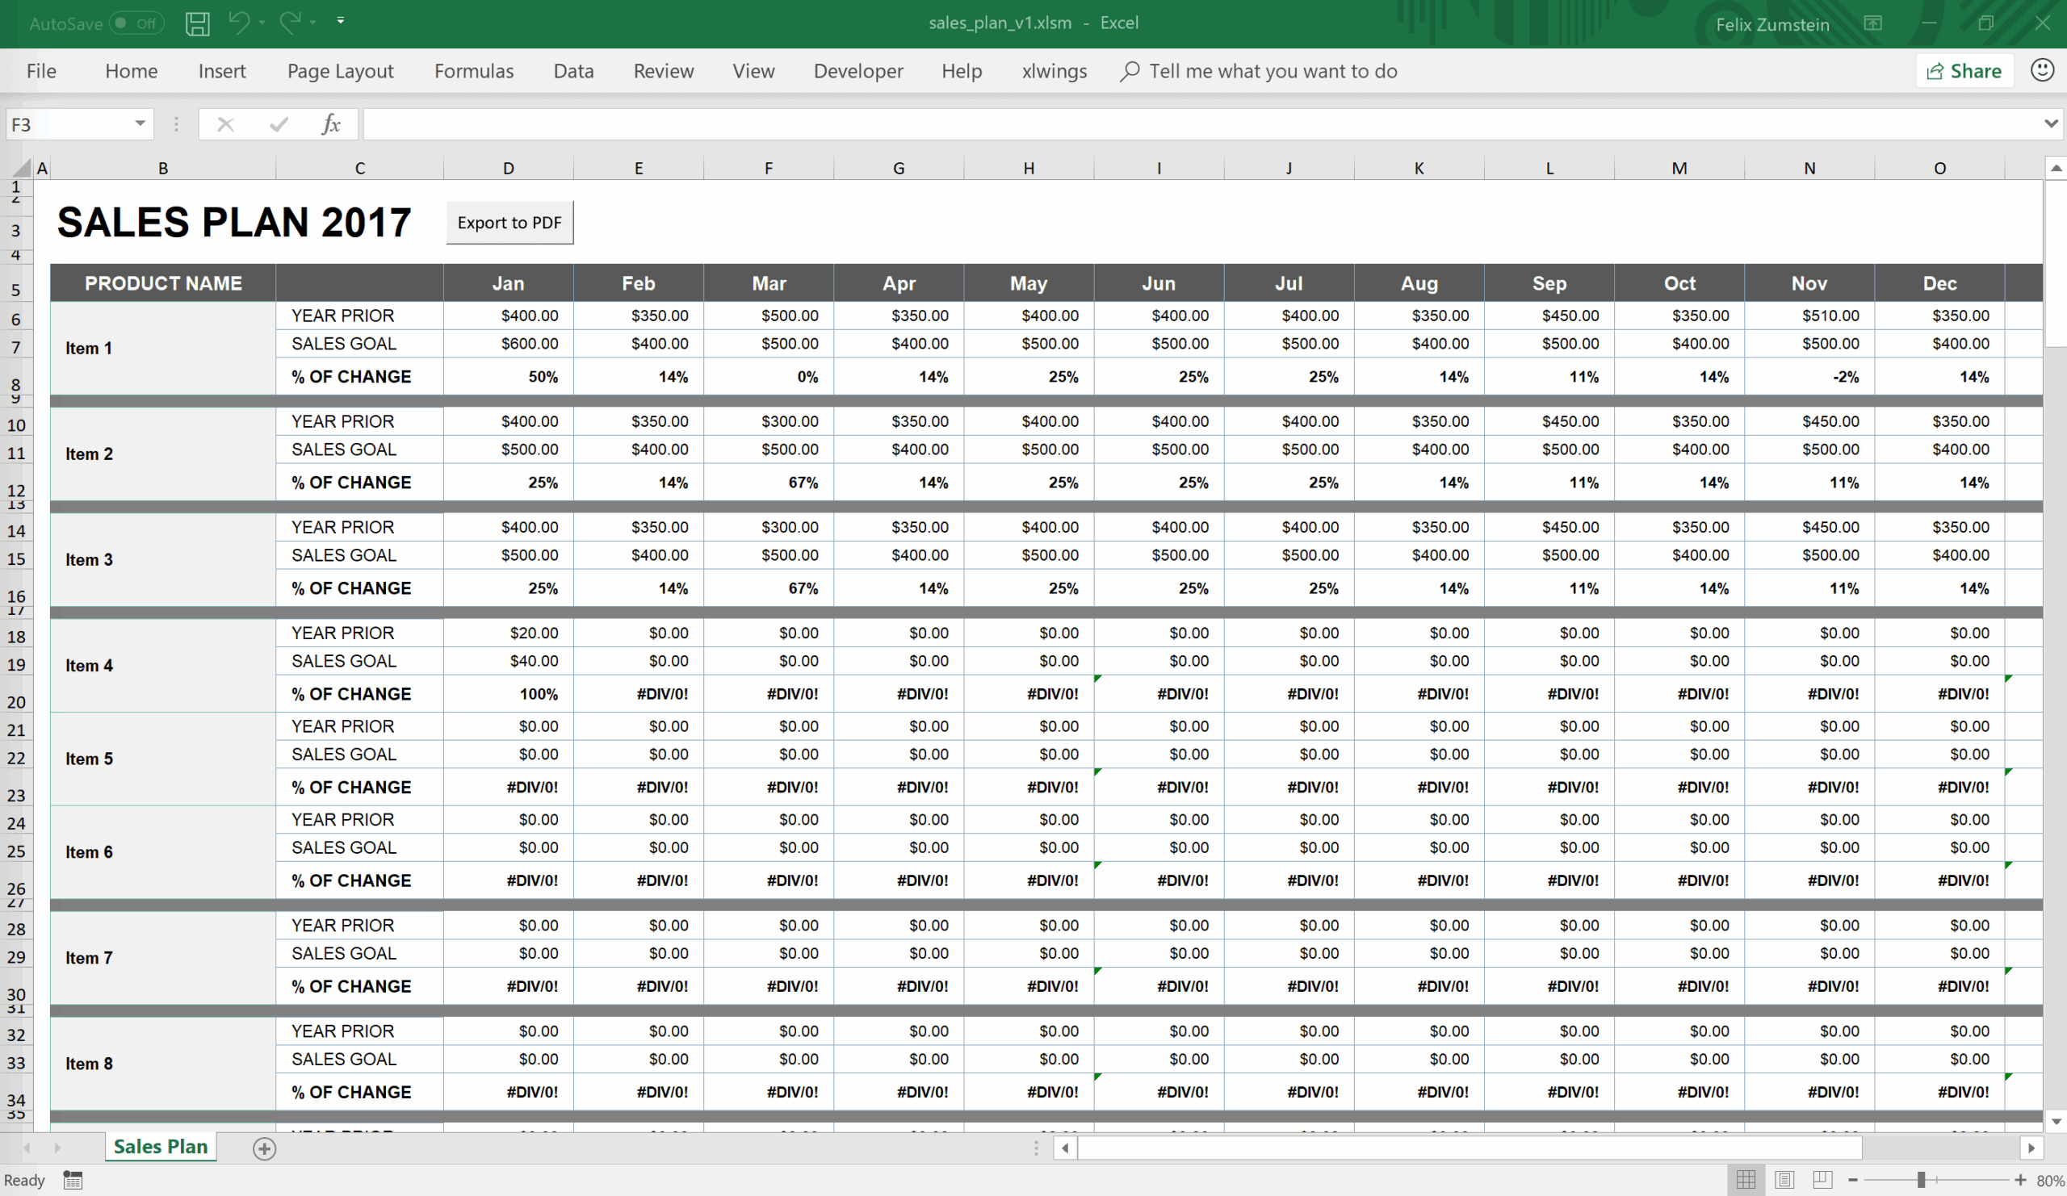The height and width of the screenshot is (1196, 2067).
Task: Open Customize Quick Access Toolbar dropdown
Action: pyautogui.click(x=341, y=21)
